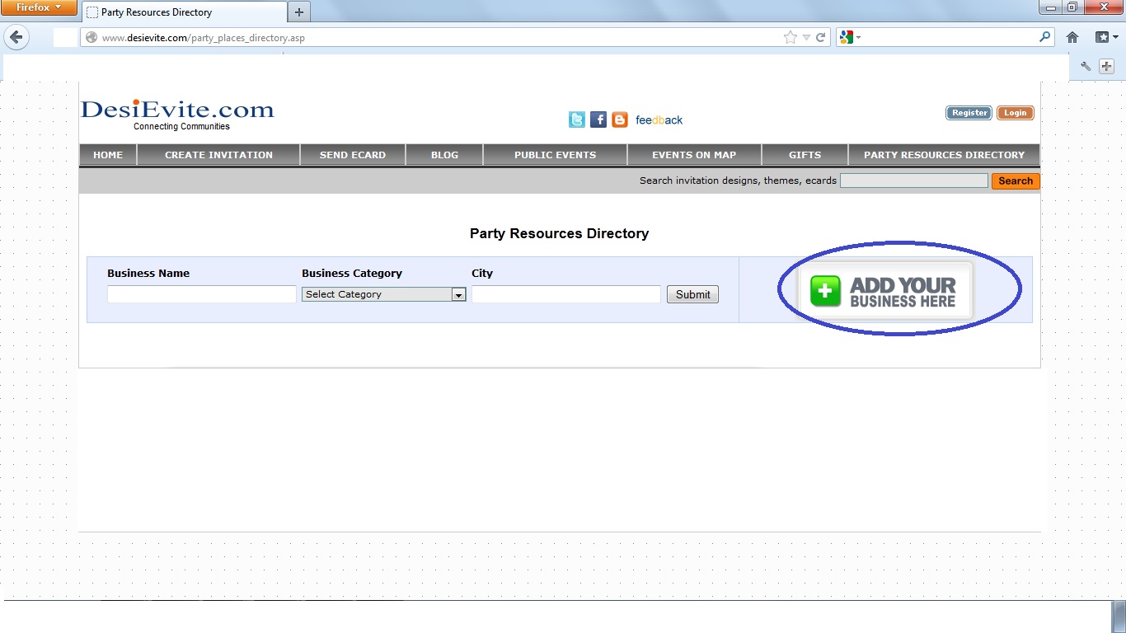This screenshot has height=633, width=1126.
Task: Click the Party Resources Directory heading
Action: [559, 234]
